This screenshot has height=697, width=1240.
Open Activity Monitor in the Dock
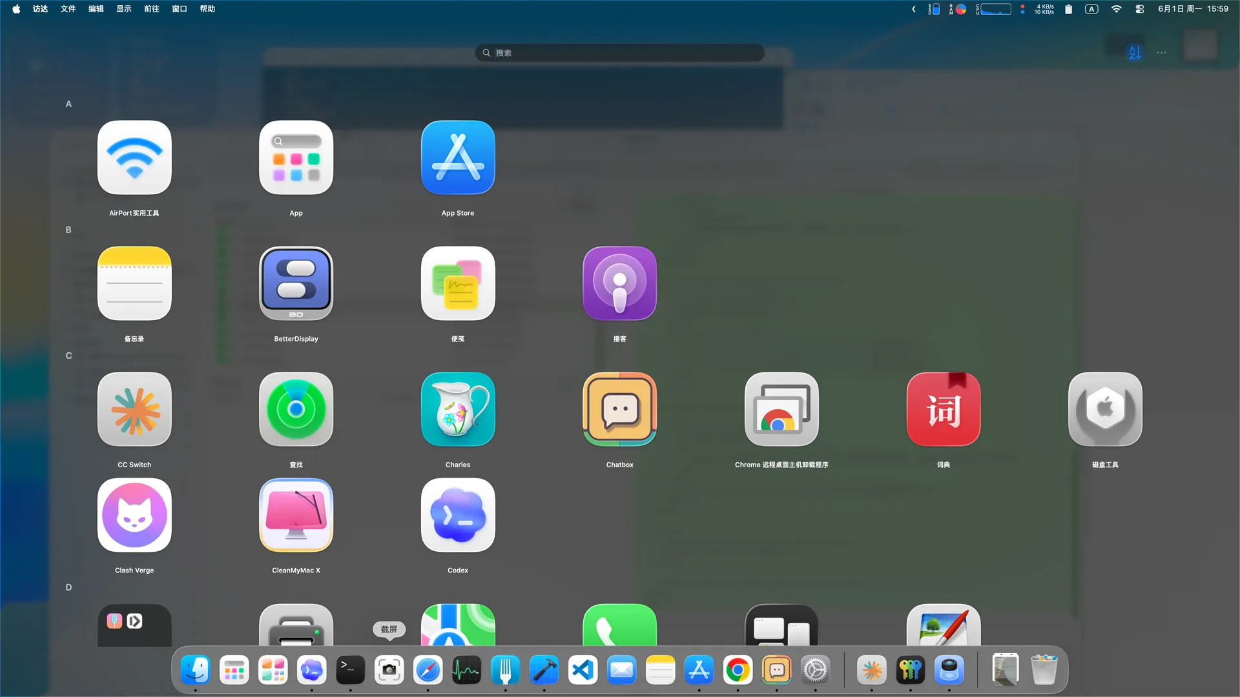coord(466,671)
